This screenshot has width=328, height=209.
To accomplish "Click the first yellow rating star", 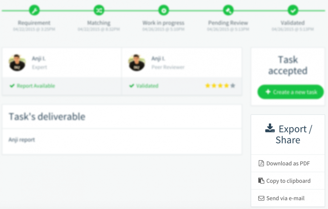I will pyautogui.click(x=208, y=85).
